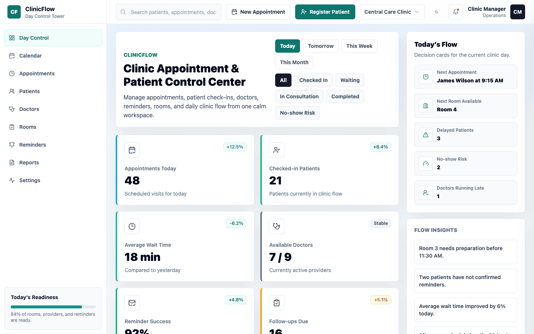Click the No-show Risk gauge icon
Image resolution: width=534 pixels, height=334 pixels.
pyautogui.click(x=426, y=164)
